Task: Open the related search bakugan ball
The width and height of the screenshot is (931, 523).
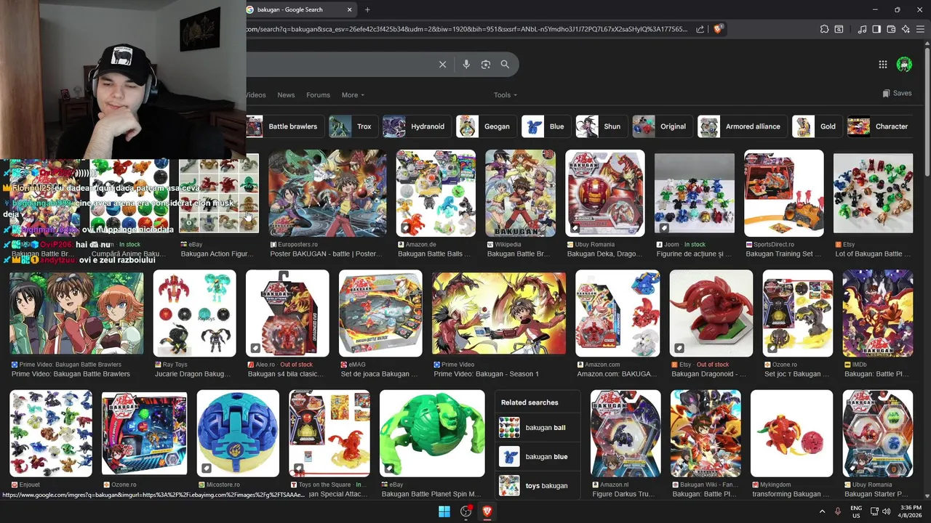Action: click(538, 427)
